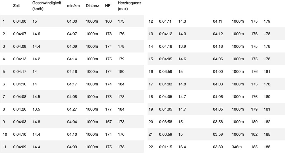This screenshot has width=285, height=153.
Task: Click the Distanz column header
Action: [x=92, y=6]
